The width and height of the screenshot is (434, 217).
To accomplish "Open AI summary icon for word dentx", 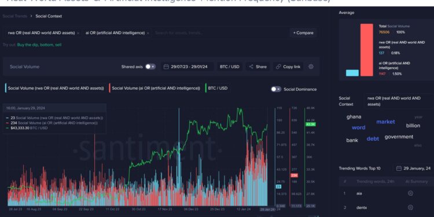I will [410, 207].
